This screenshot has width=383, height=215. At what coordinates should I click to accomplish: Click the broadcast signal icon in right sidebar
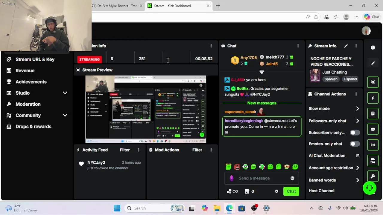pyautogui.click(x=373, y=145)
